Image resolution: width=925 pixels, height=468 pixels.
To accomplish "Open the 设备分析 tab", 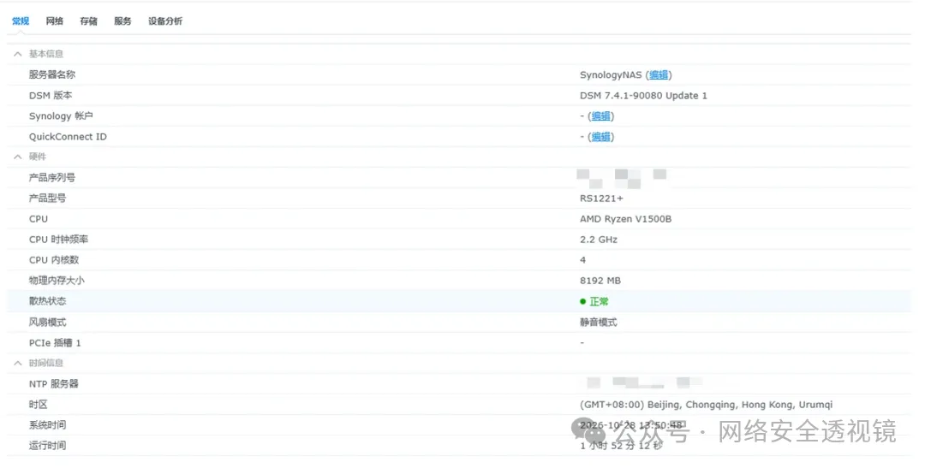I will 165,21.
